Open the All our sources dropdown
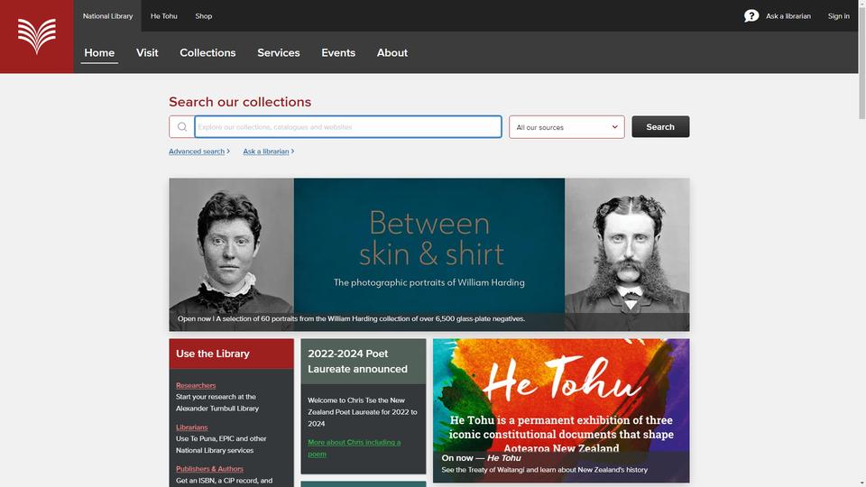The image size is (866, 487). tap(567, 127)
